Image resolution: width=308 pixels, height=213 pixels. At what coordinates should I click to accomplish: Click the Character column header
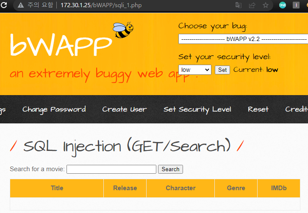(180, 188)
